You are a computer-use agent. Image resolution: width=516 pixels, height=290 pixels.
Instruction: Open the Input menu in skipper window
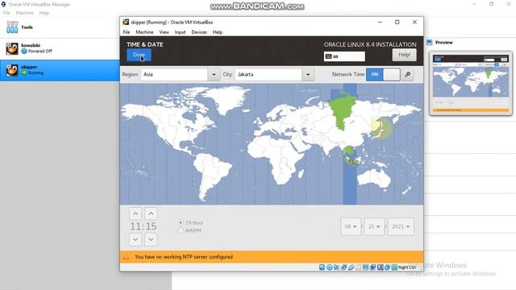[x=180, y=32]
